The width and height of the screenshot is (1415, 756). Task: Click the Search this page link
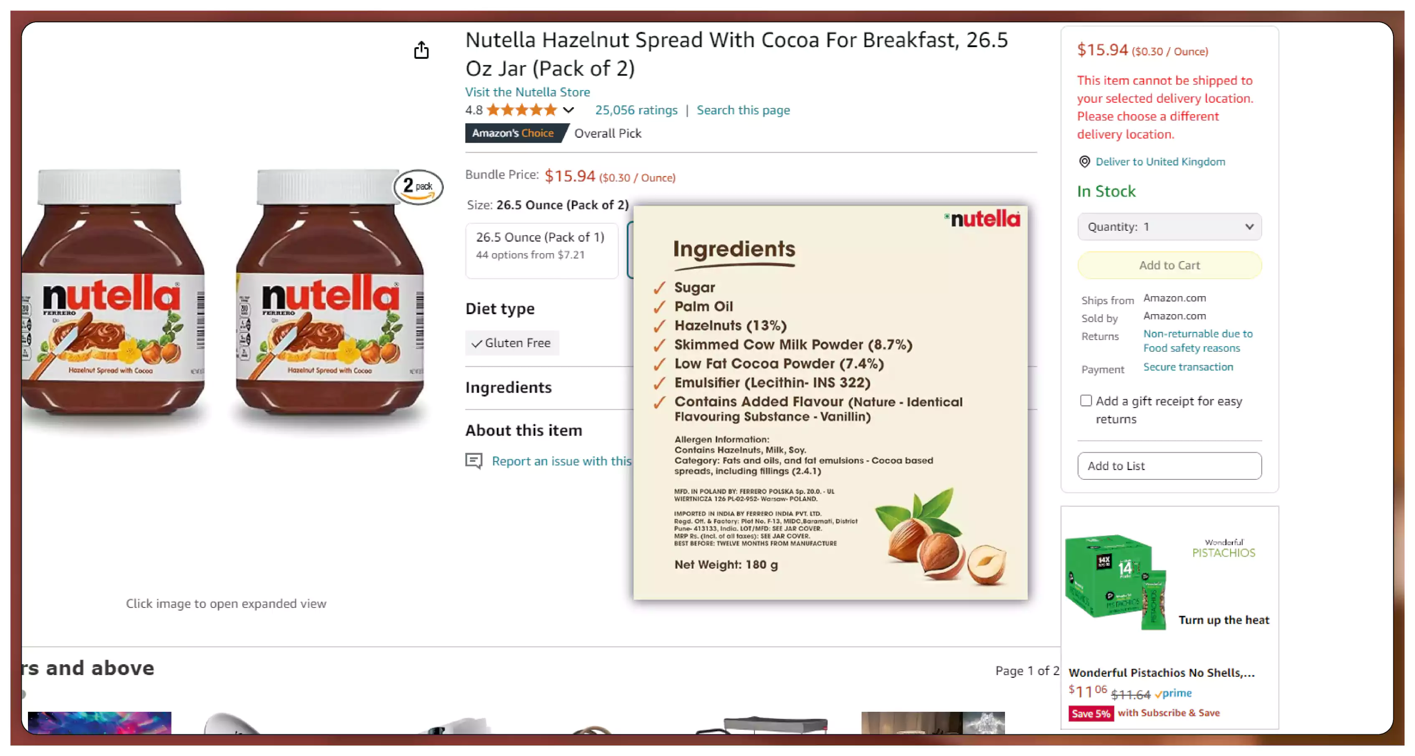pos(743,109)
